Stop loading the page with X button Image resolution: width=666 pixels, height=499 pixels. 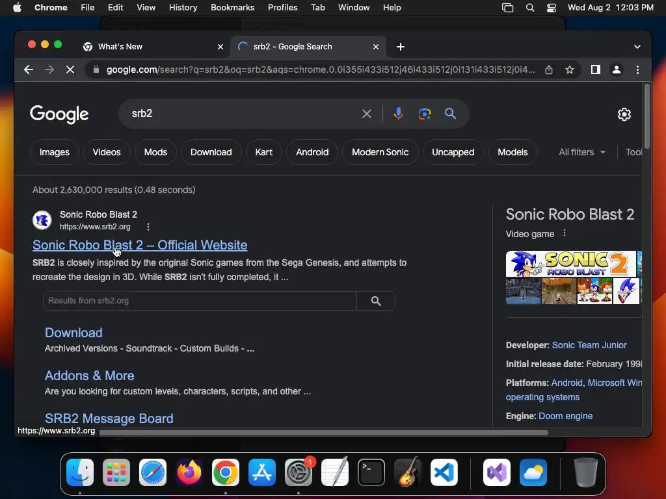coord(70,70)
